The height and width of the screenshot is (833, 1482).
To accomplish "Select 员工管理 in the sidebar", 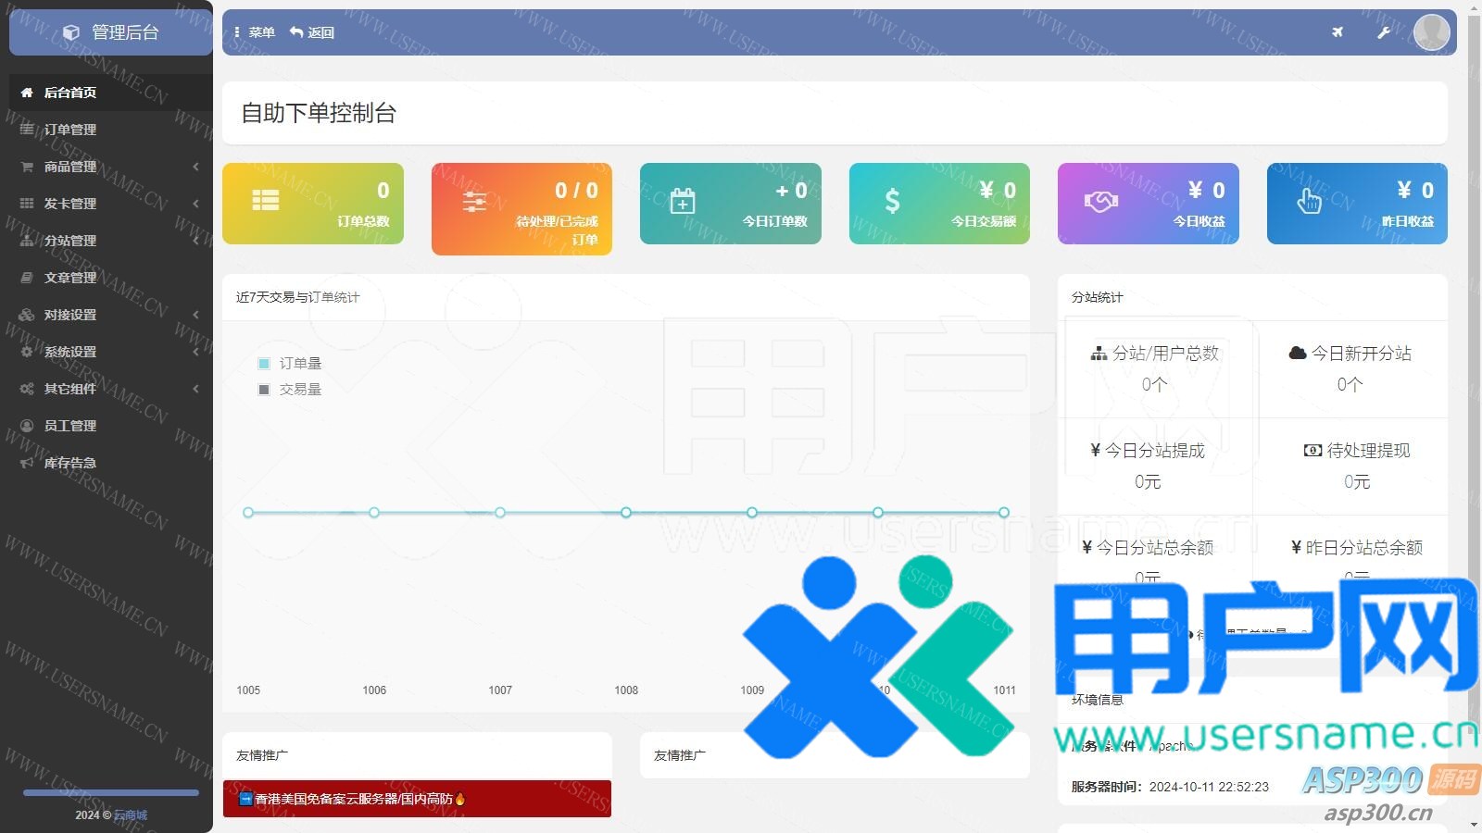I will (x=70, y=426).
